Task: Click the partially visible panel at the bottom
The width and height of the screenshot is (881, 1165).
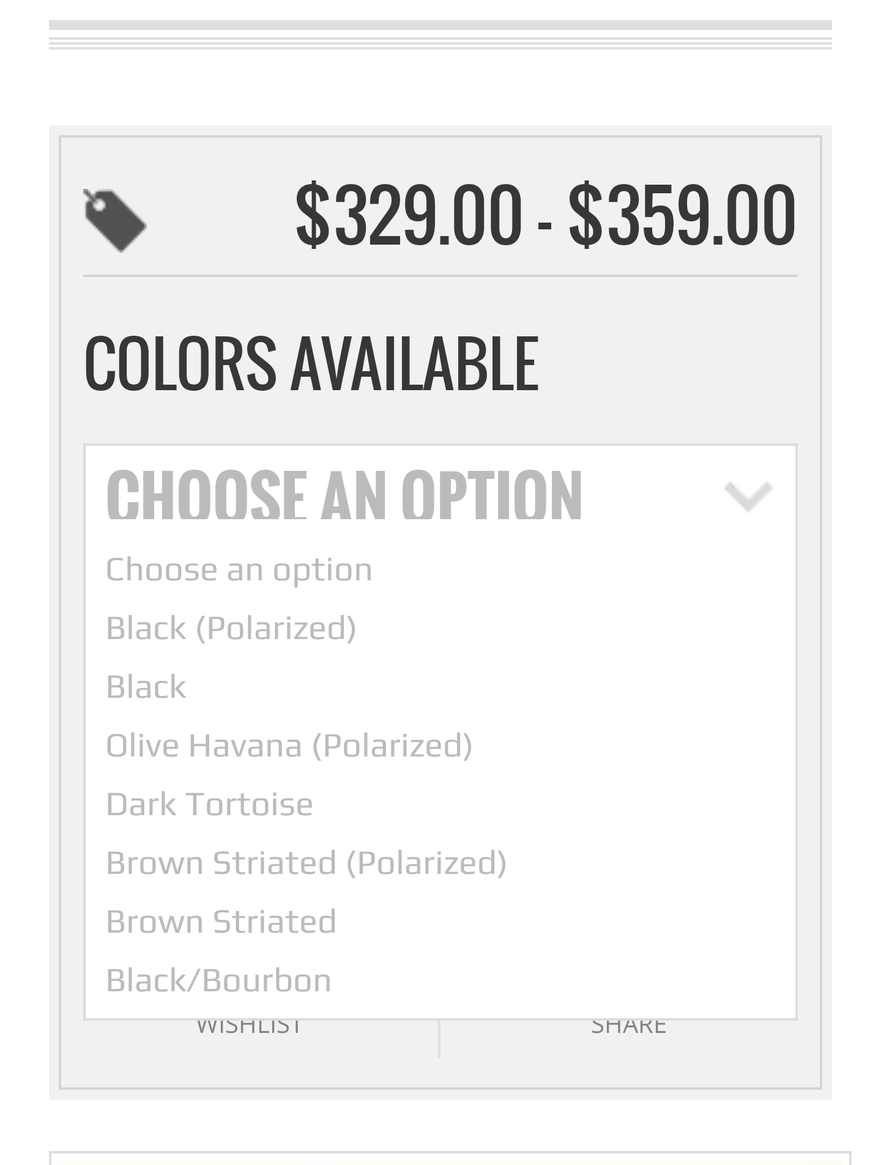Action: coord(450,1158)
